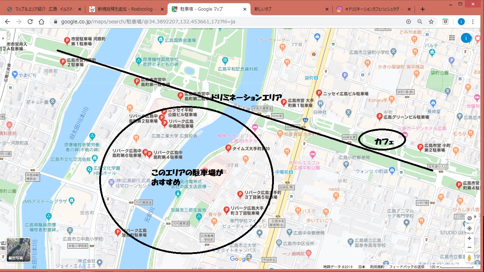This screenshot has width=484, height=272.
Task: Toggle globe view on the map
Action: (469, 218)
